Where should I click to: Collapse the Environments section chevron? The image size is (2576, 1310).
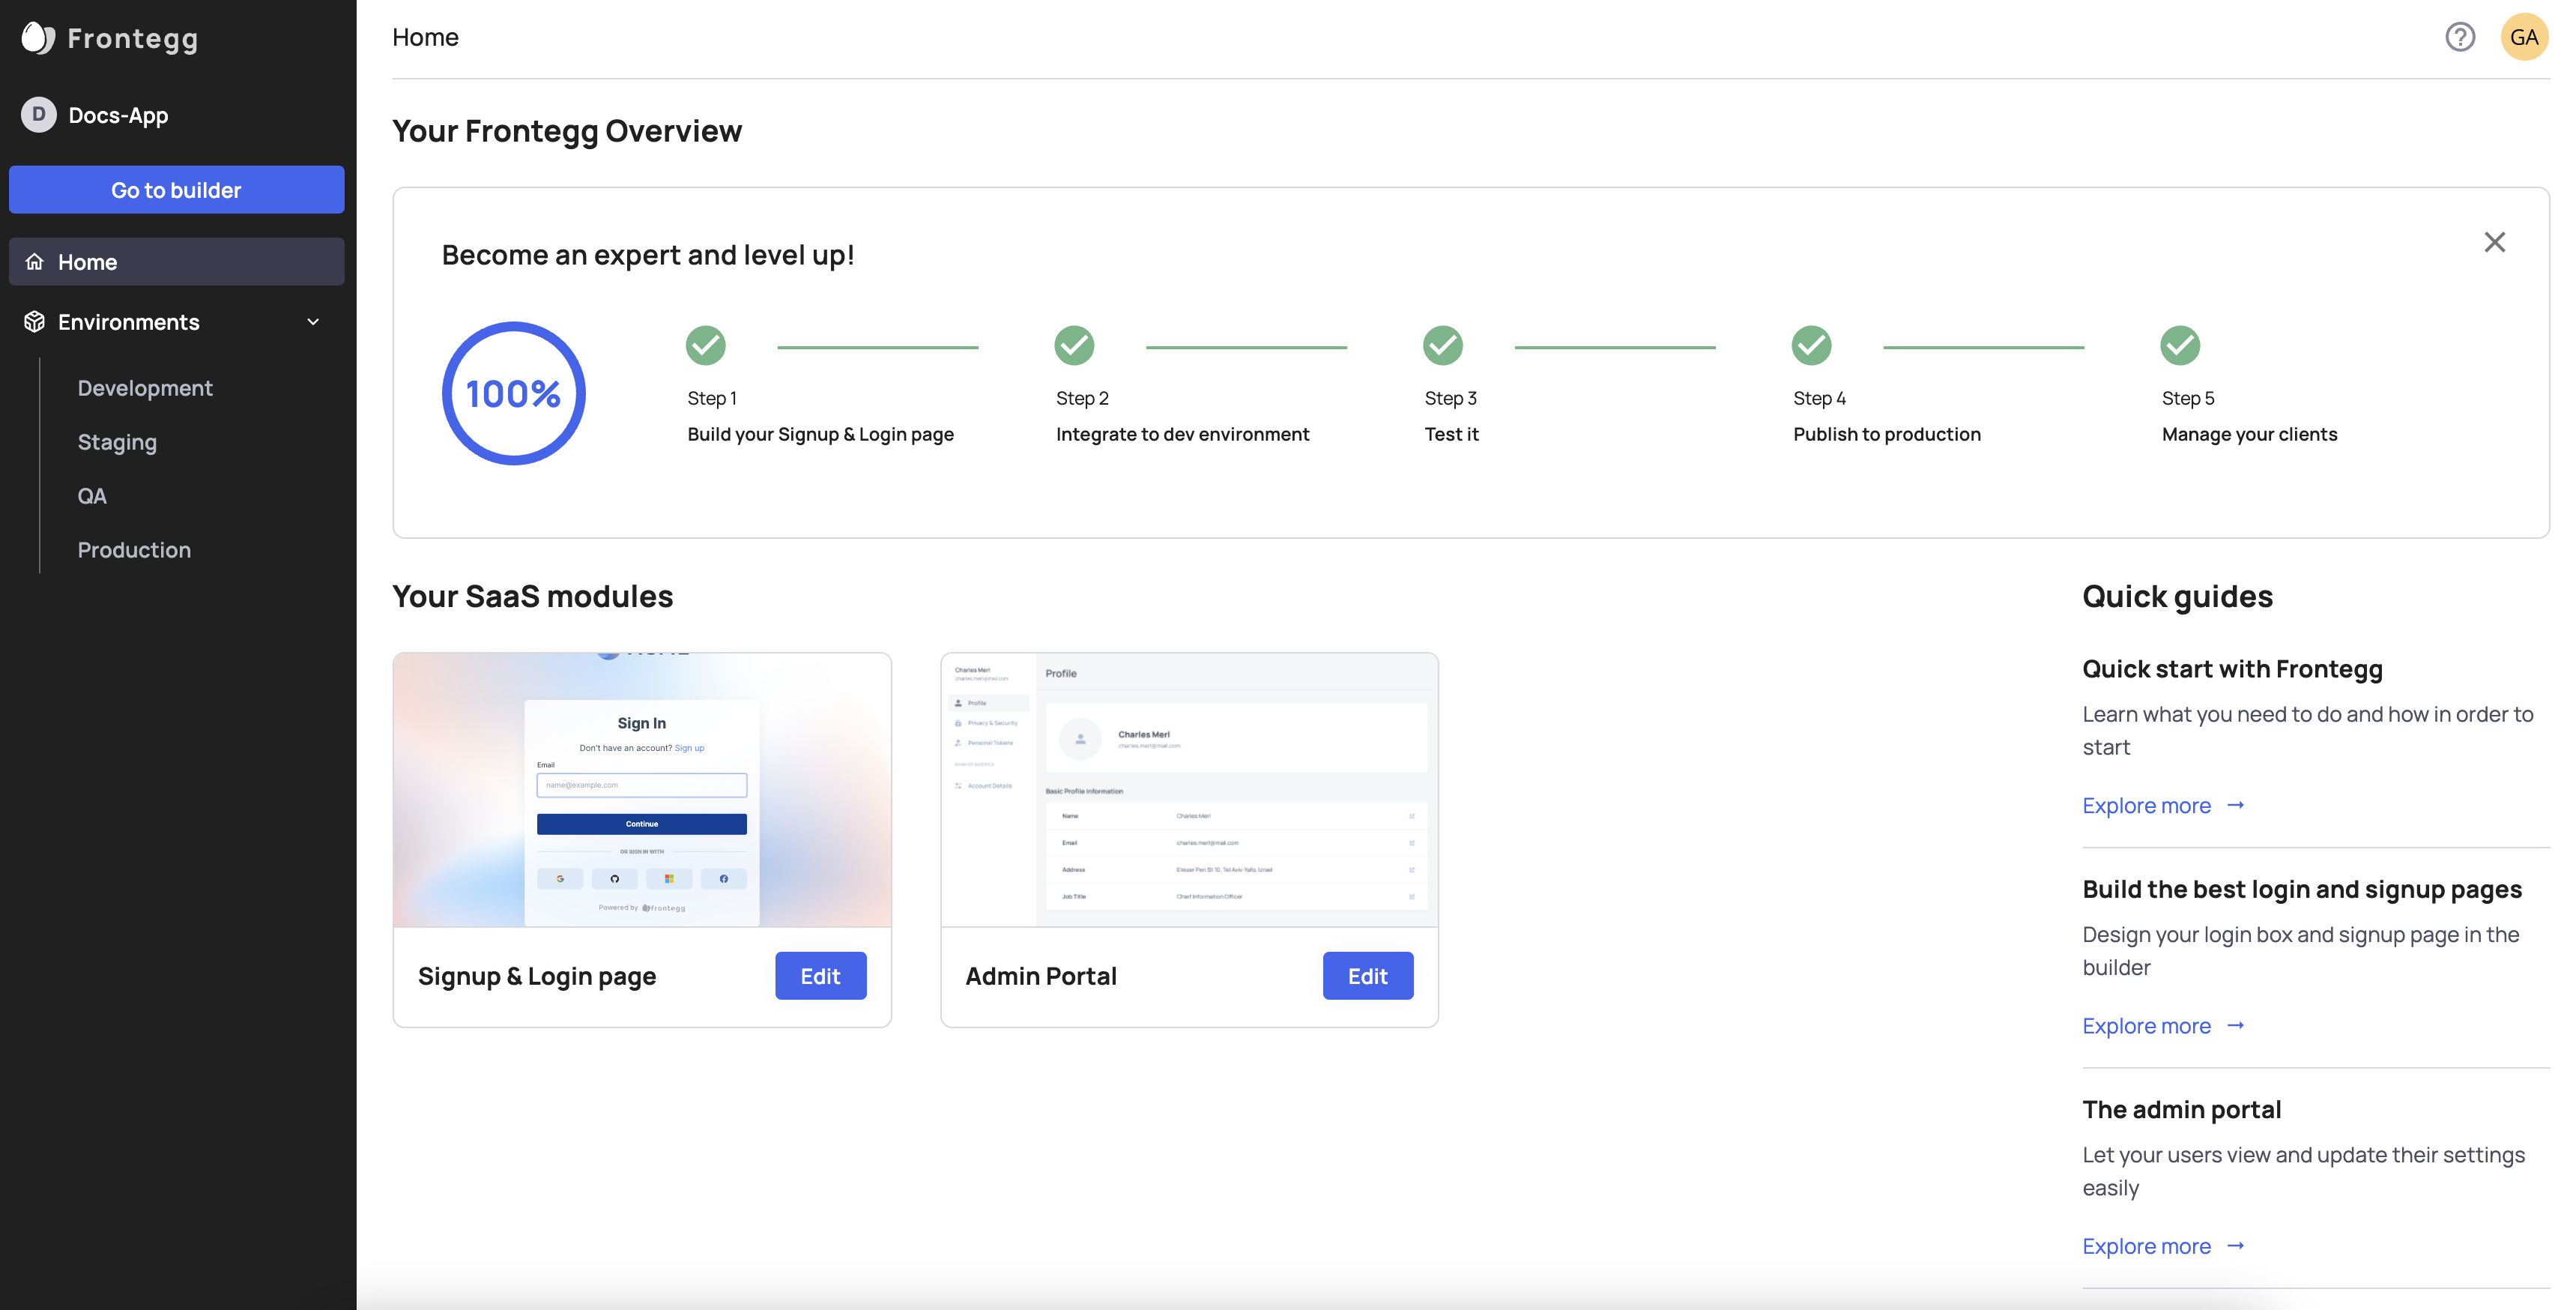[x=313, y=322]
